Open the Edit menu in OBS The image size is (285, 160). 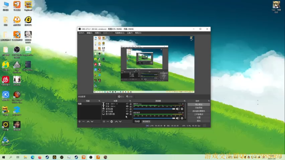tap(90, 33)
